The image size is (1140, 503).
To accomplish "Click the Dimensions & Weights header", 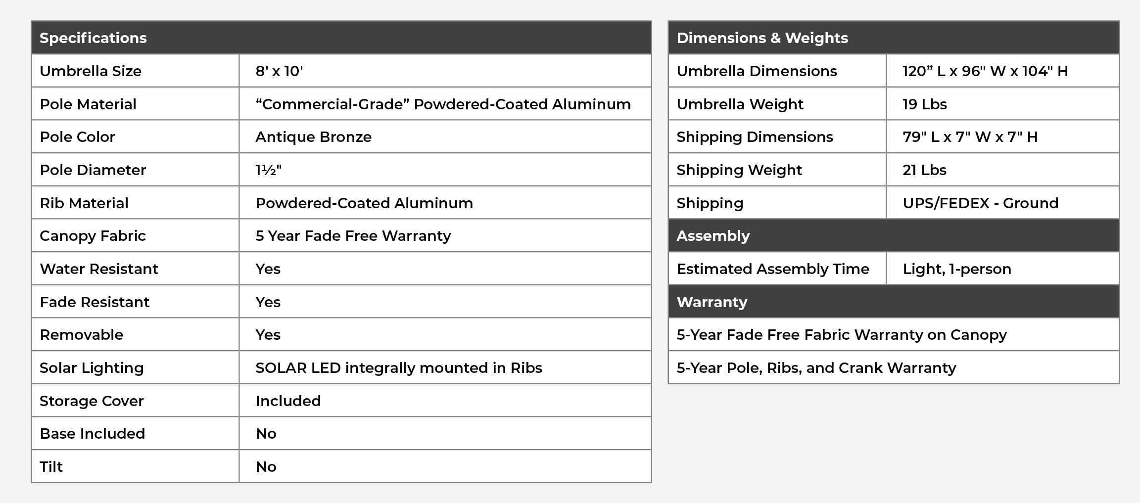I will coord(762,38).
